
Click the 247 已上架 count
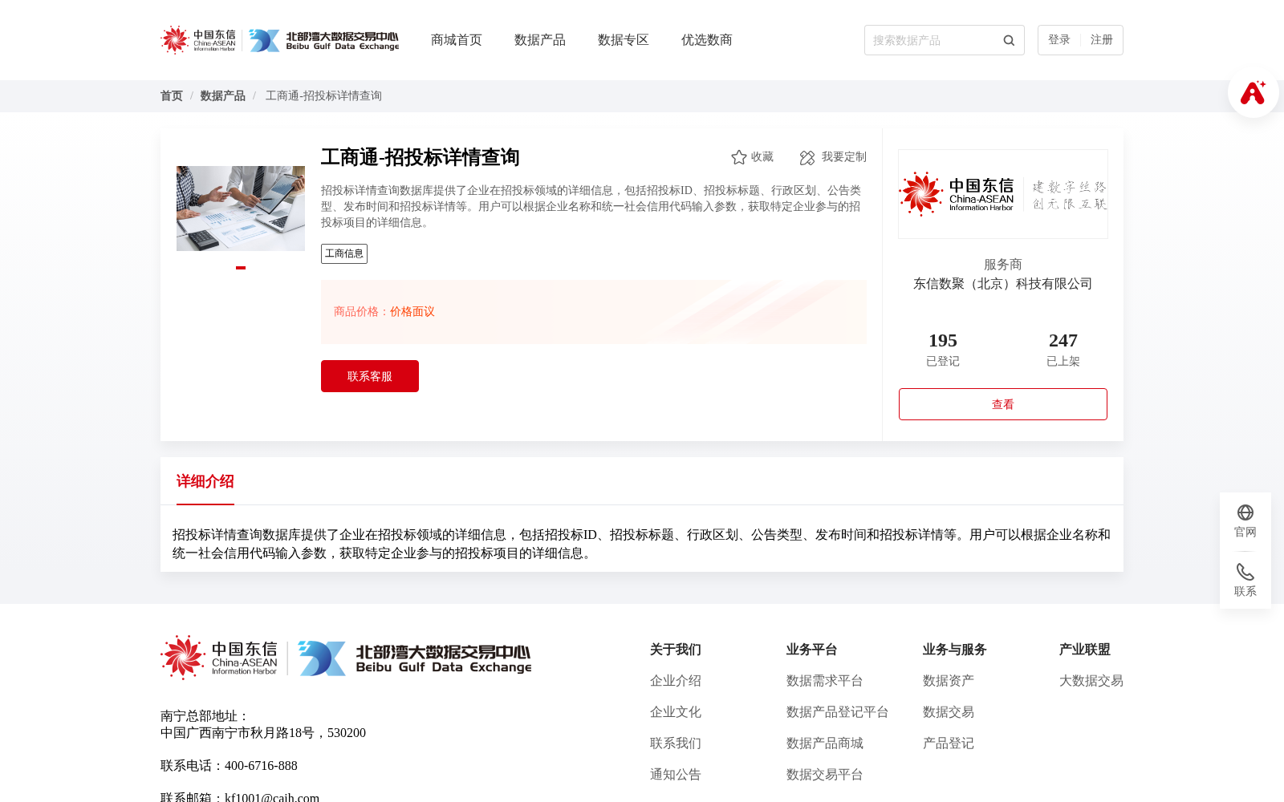[x=1063, y=350]
